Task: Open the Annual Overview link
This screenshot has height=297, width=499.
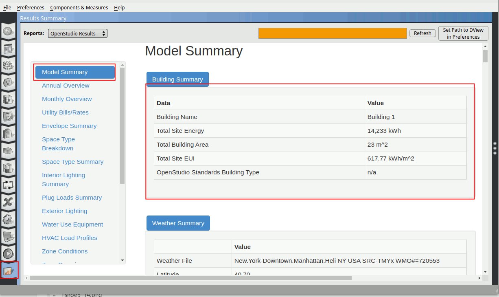Action: 66,86
